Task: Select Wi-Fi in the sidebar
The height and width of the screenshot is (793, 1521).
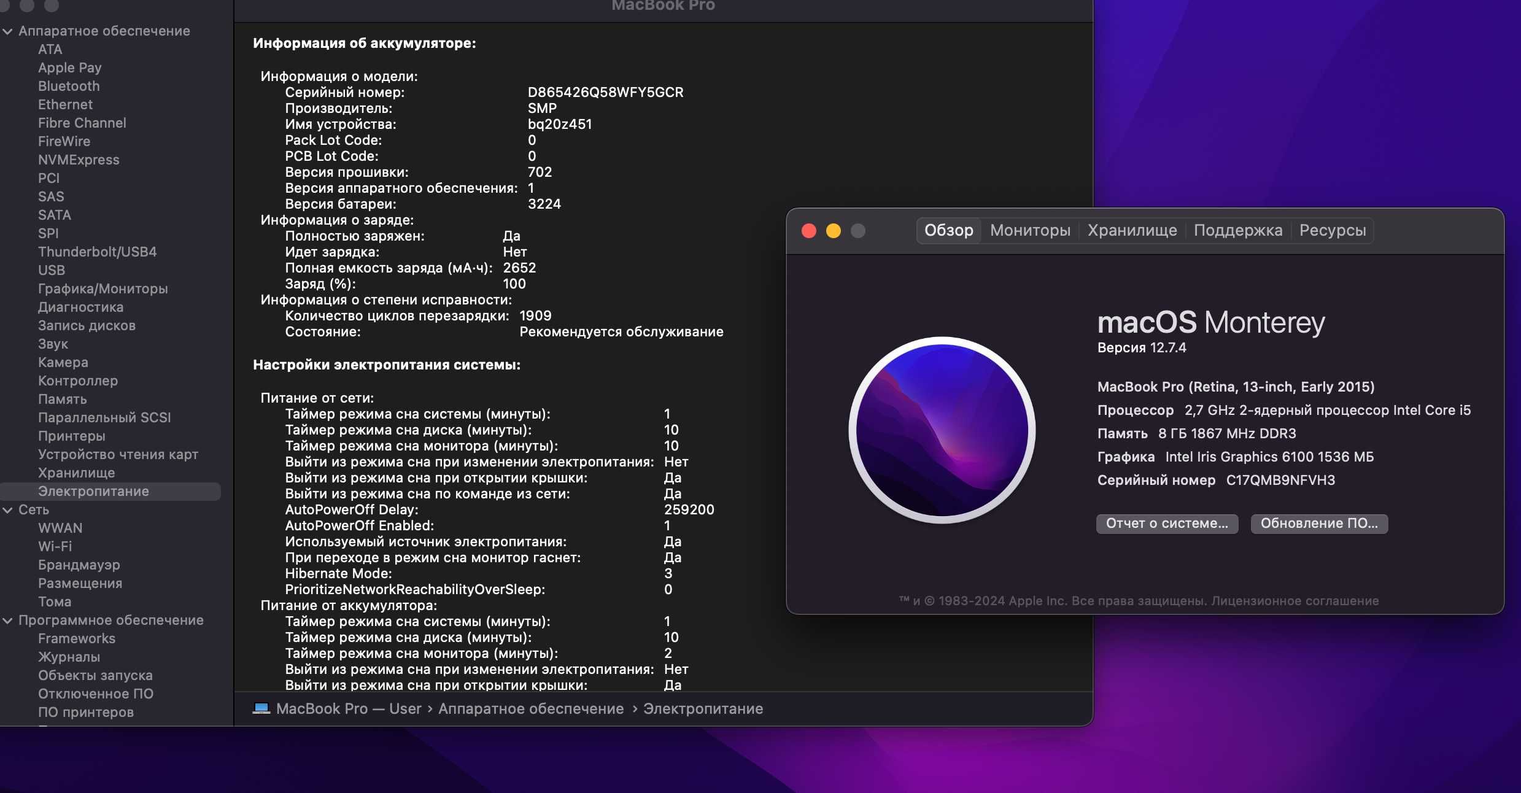Action: pos(55,547)
